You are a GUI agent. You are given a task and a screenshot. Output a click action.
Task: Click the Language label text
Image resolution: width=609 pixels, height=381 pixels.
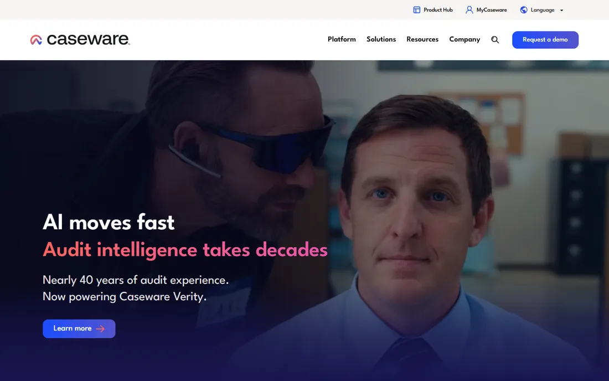[542, 10]
